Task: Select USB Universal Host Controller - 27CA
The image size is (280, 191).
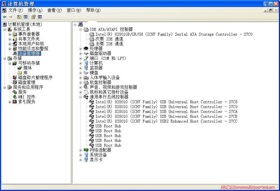Action: [x=166, y=111]
